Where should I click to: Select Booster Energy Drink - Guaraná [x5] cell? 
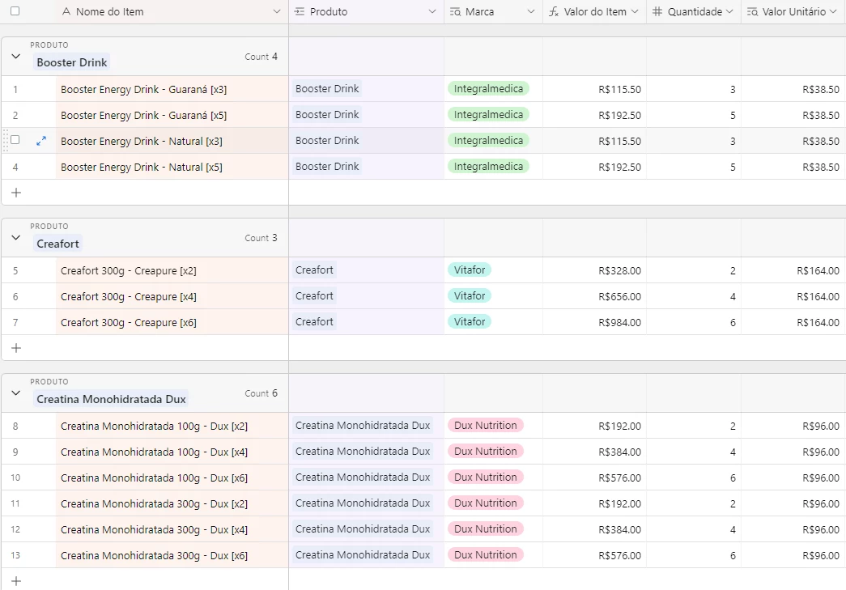(x=172, y=115)
